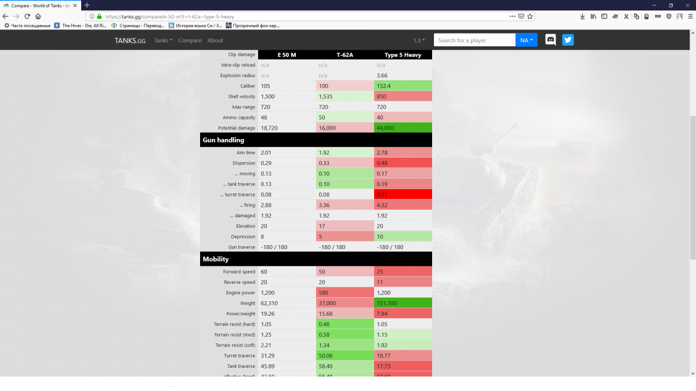
Task: Go back to previous page
Action: click(6, 16)
